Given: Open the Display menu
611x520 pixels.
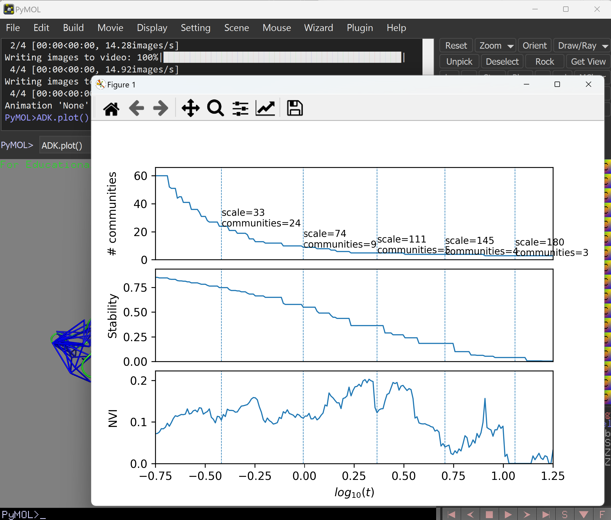Looking at the screenshot, I should [x=152, y=28].
